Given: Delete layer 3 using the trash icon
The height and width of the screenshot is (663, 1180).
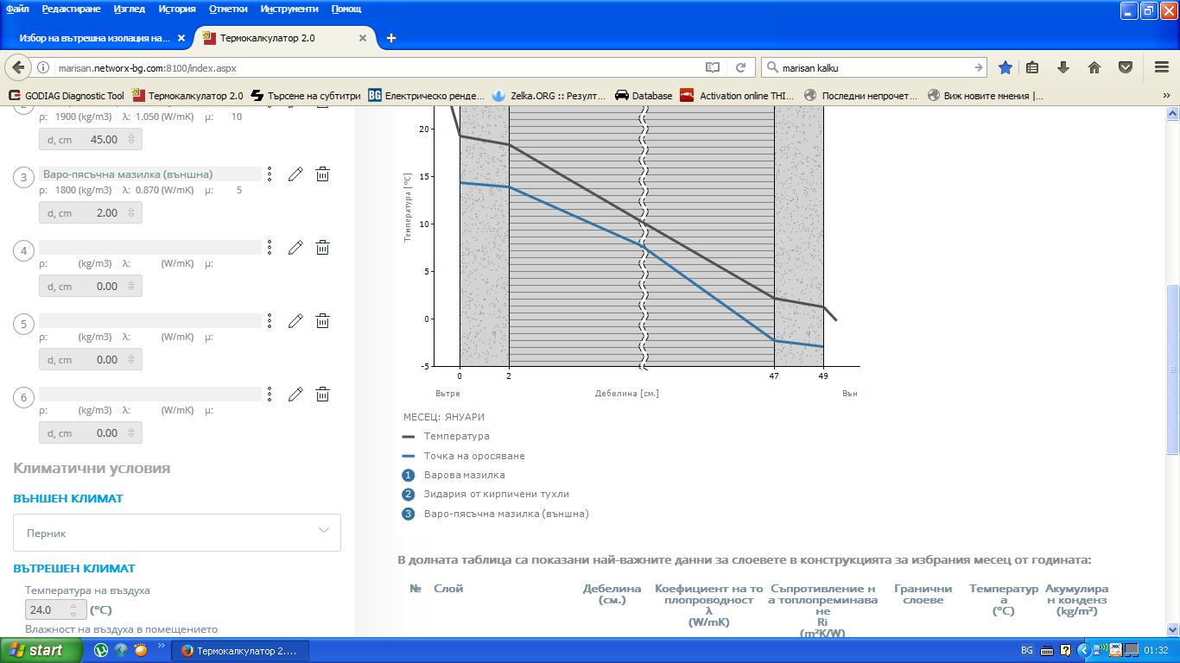Looking at the screenshot, I should coord(322,174).
